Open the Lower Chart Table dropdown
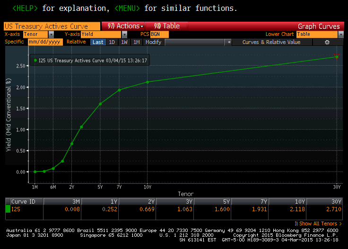 [340, 34]
